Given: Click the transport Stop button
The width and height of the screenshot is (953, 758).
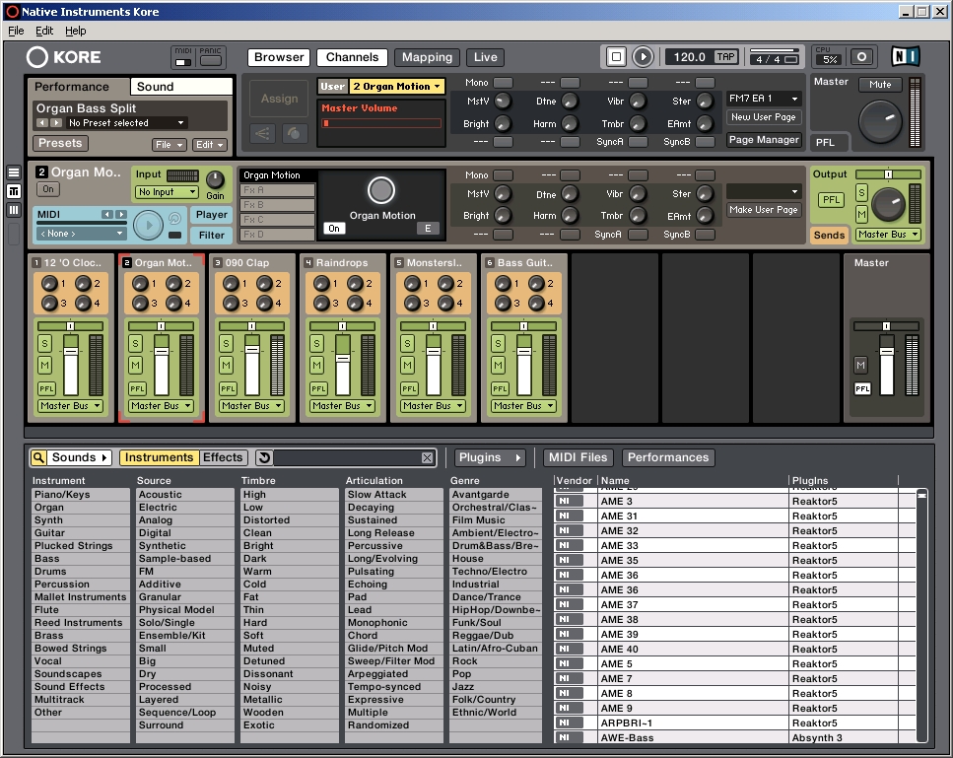Looking at the screenshot, I should tap(616, 57).
